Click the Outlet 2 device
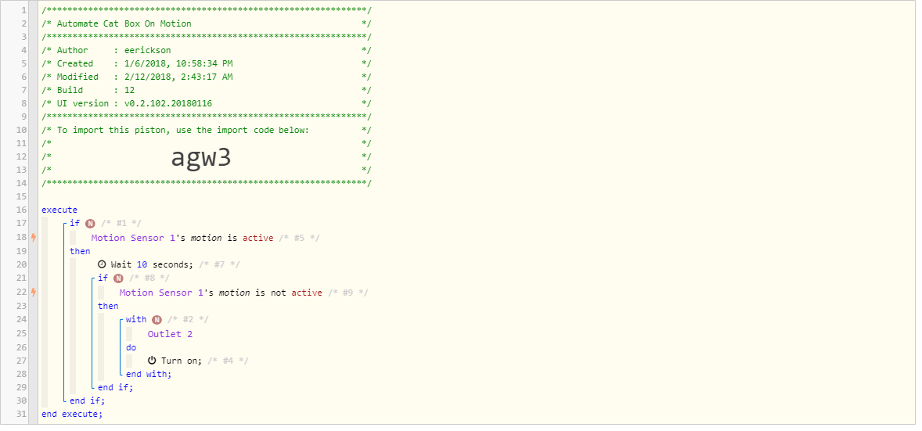Viewport: 922px width, 431px height. [170, 334]
